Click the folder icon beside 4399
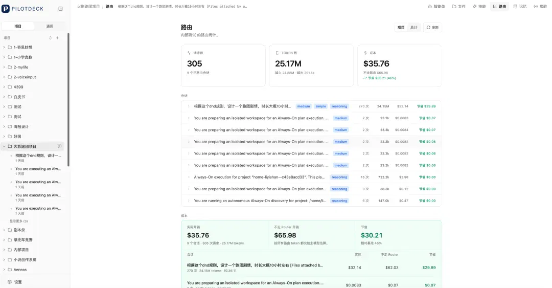The height and width of the screenshot is (288, 552). pos(10,87)
